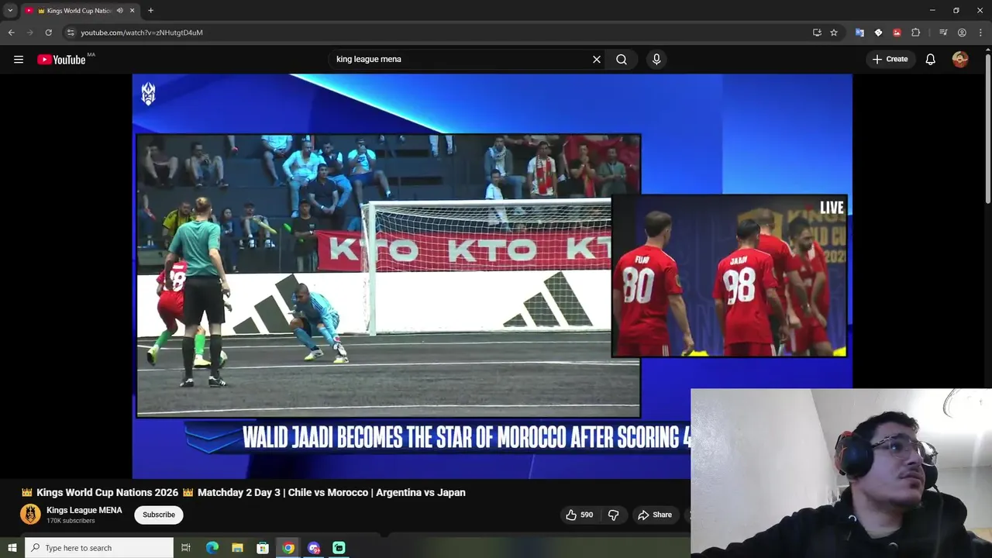Open the YouTube account avatar menu
Image resolution: width=992 pixels, height=558 pixels.
click(x=960, y=60)
